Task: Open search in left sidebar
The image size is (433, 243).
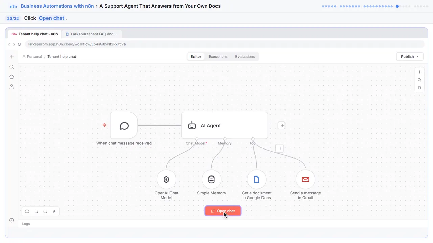Action: (12, 67)
